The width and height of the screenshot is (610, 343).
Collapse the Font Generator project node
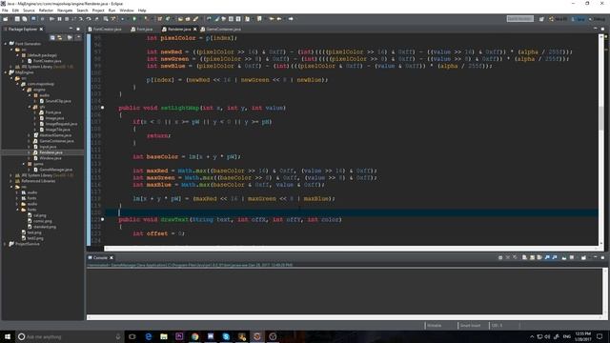tap(6, 44)
